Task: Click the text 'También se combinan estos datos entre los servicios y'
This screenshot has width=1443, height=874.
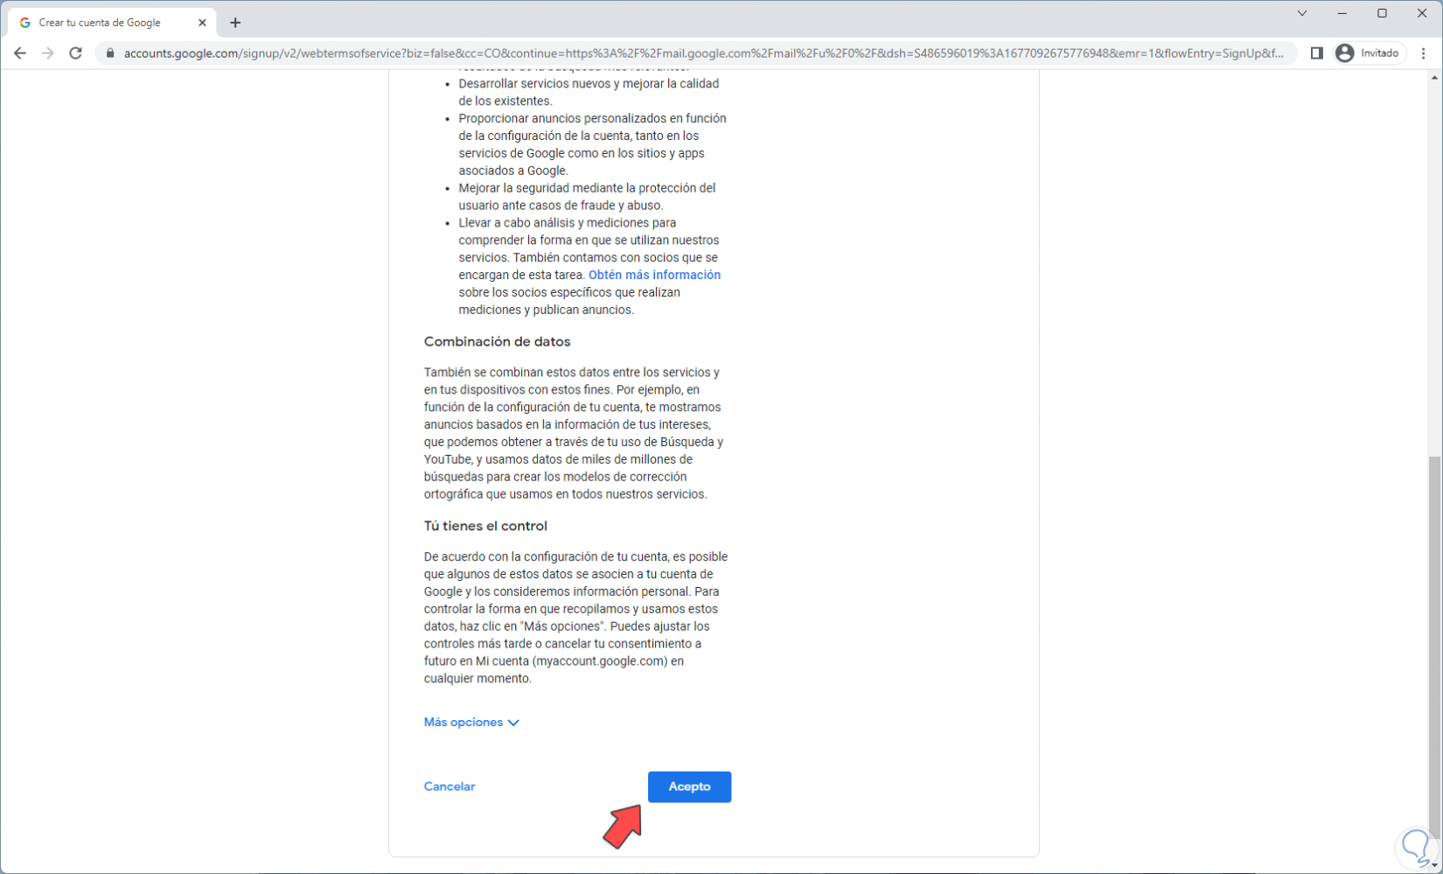Action: (572, 373)
